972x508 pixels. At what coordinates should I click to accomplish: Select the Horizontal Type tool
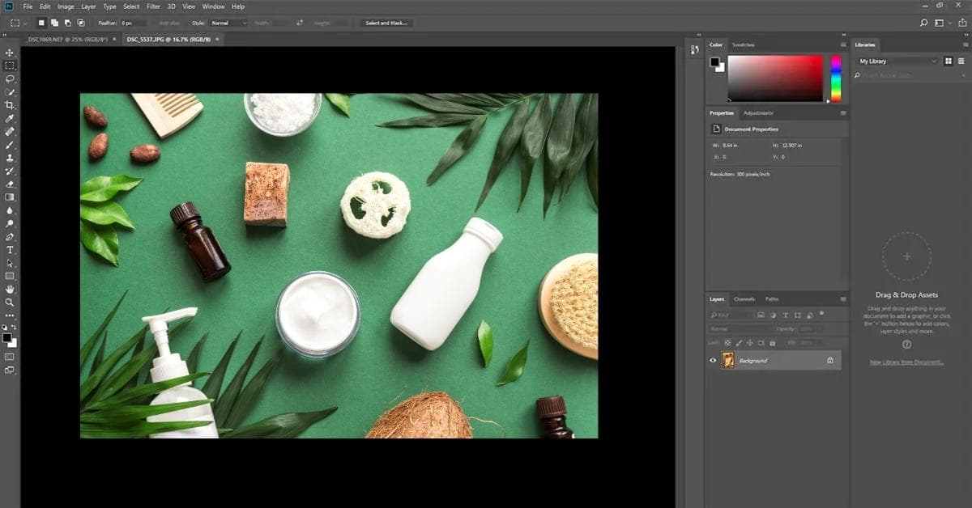point(10,250)
